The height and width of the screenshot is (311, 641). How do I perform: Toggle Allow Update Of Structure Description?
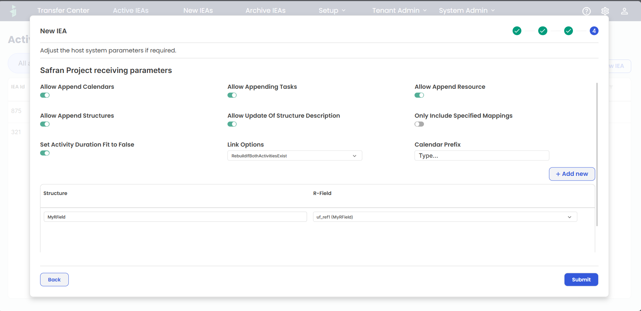click(x=232, y=124)
